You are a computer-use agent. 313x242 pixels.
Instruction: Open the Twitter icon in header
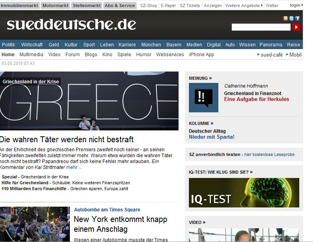click(x=291, y=18)
